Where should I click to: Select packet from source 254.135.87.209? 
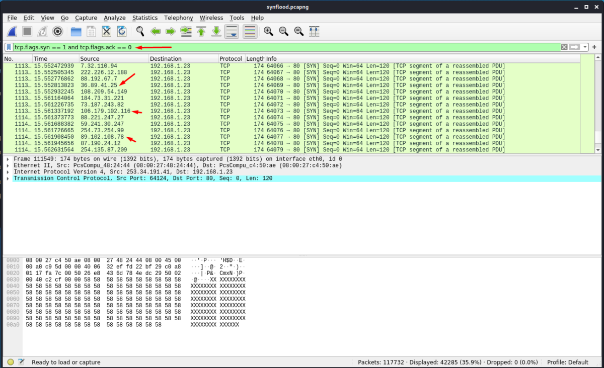pos(291,150)
